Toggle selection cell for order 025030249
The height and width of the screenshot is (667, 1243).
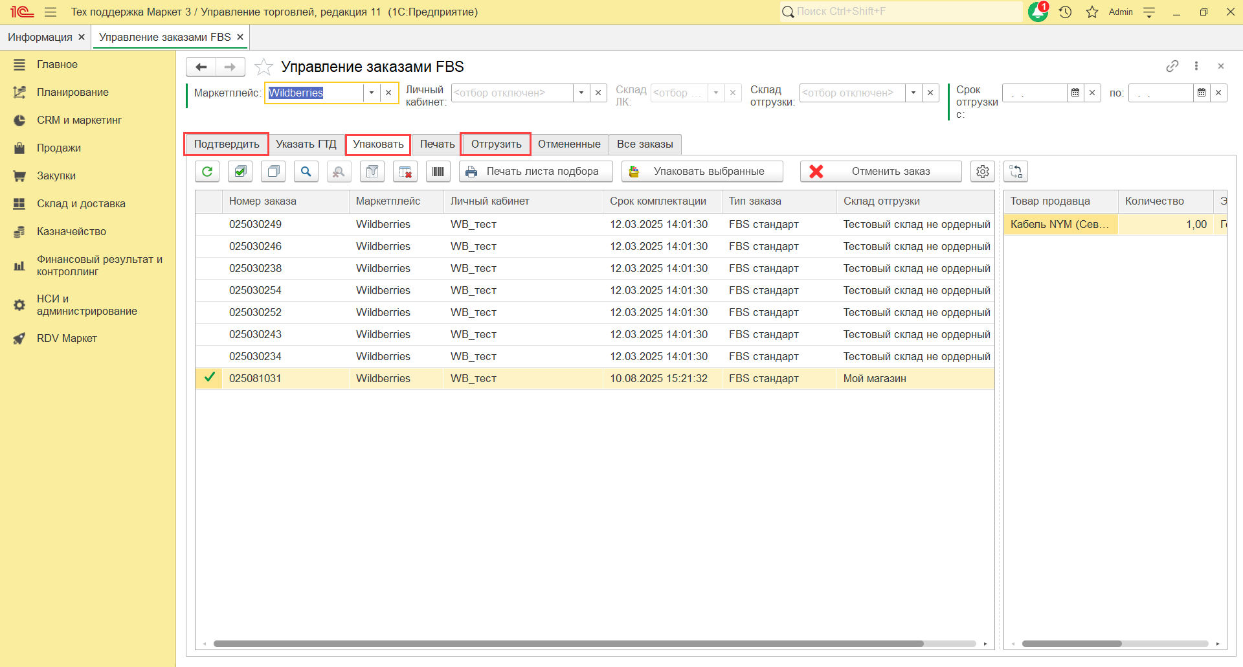(209, 225)
